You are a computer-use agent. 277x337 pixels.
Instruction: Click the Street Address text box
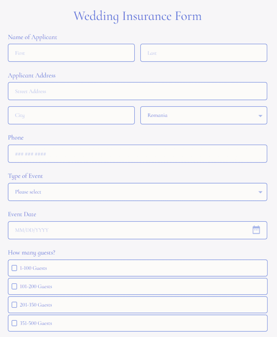(x=137, y=91)
